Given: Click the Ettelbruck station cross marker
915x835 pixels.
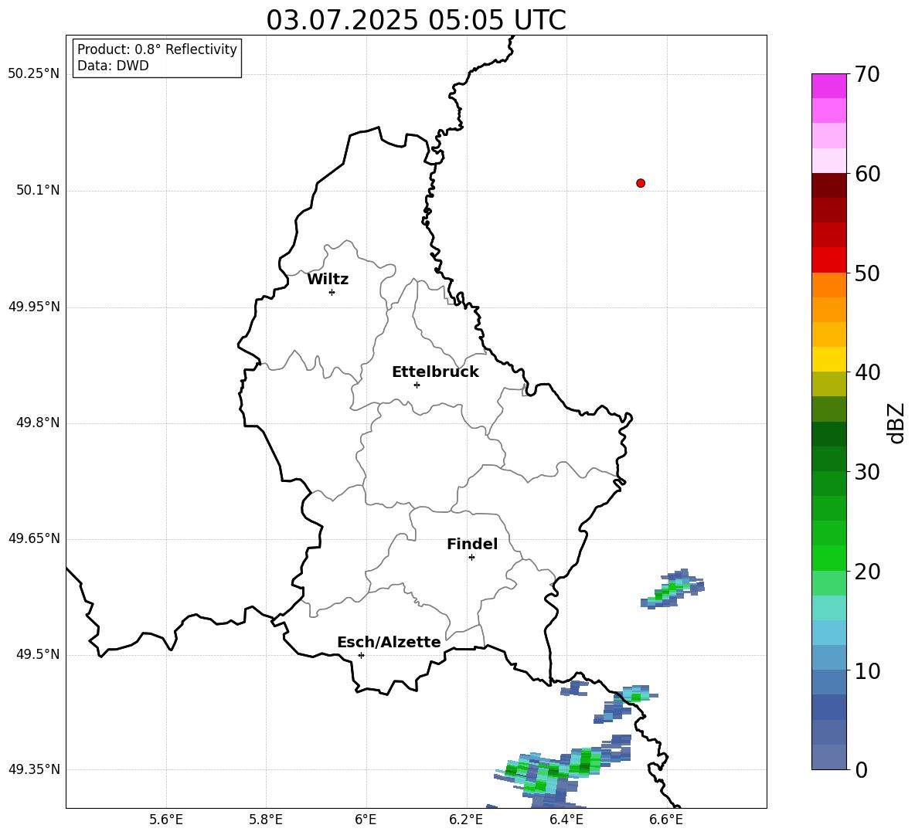Looking at the screenshot, I should (x=417, y=385).
